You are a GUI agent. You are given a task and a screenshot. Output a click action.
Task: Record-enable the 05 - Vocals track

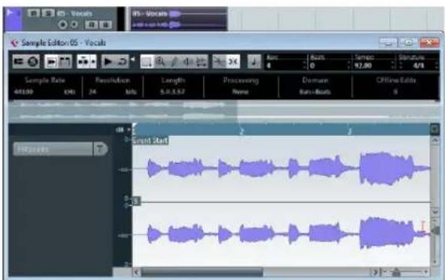pos(62,25)
